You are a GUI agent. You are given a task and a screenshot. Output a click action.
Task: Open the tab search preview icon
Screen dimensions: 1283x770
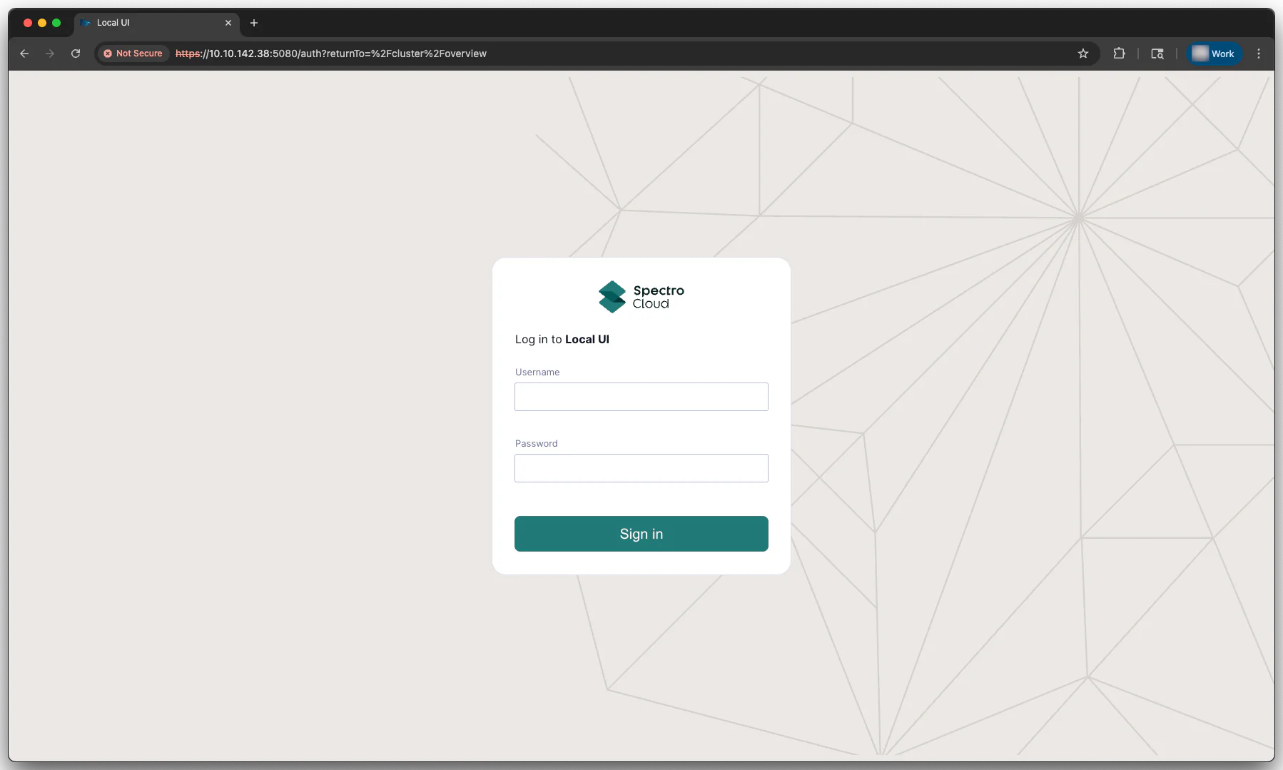coord(1157,54)
